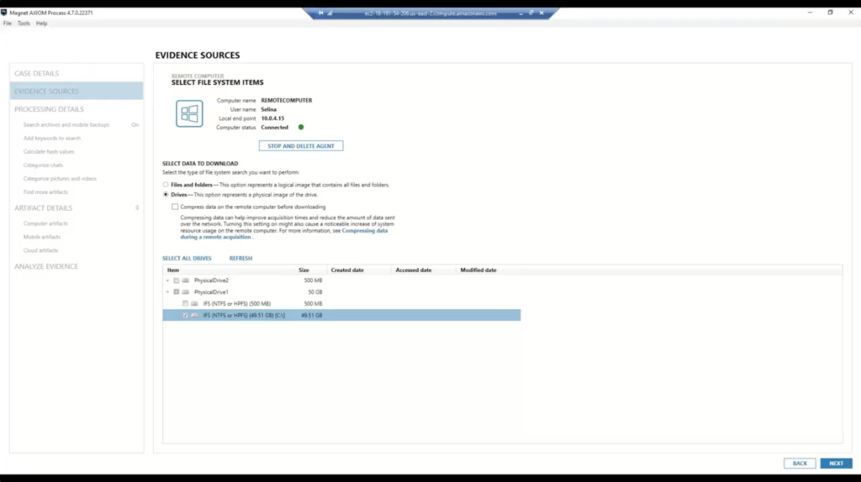861x482 pixels.
Task: Open Find more artifacts option
Action: 45,192
